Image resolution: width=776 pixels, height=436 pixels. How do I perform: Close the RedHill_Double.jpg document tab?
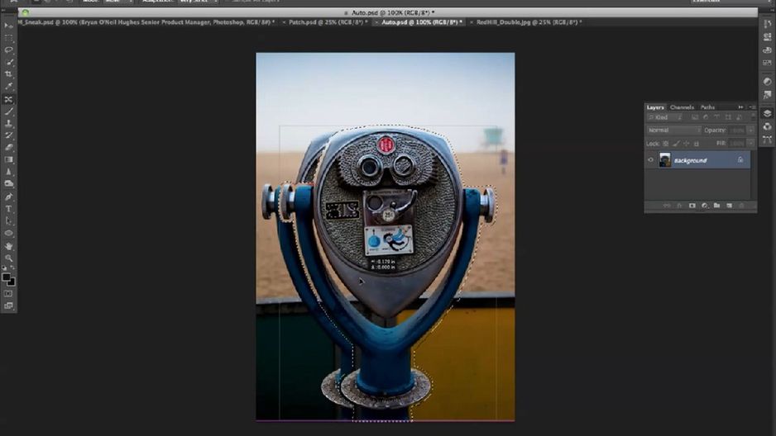[x=472, y=22]
